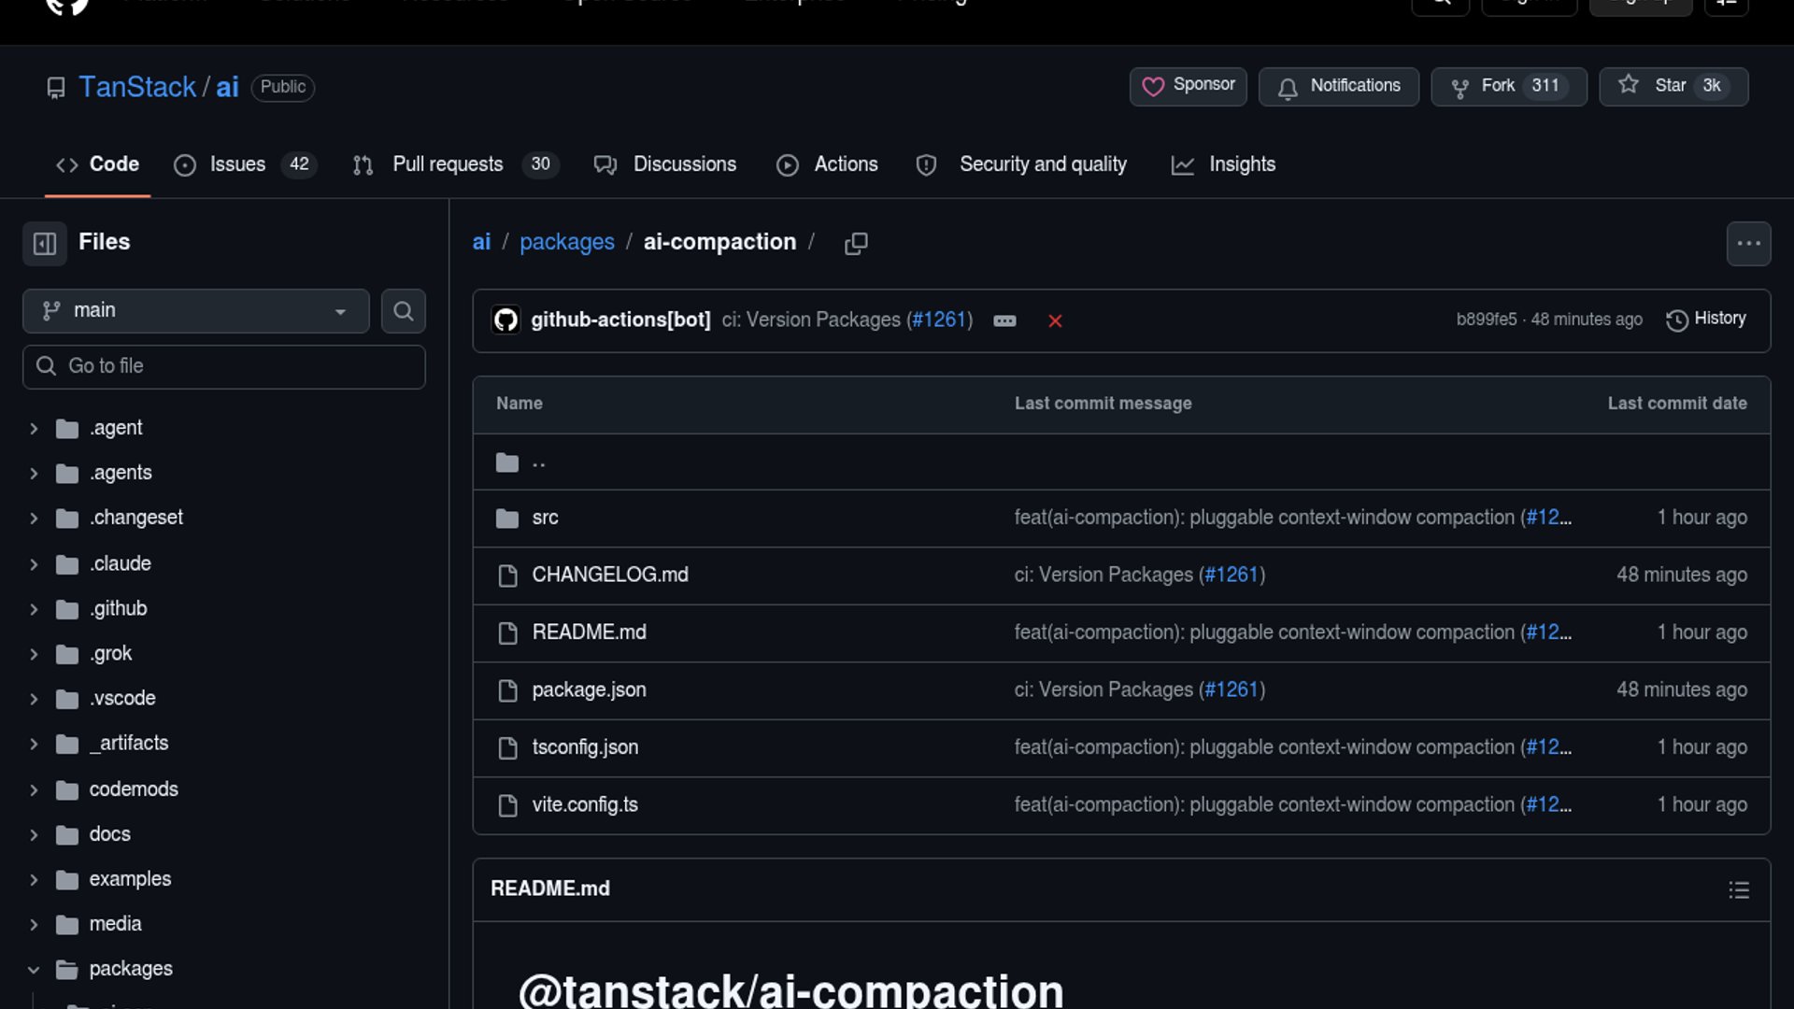
Task: Open the github-actions[bot] author link
Action: [x=620, y=320]
